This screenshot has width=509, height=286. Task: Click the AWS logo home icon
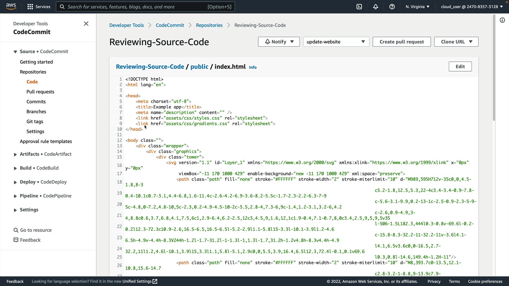[11, 6]
